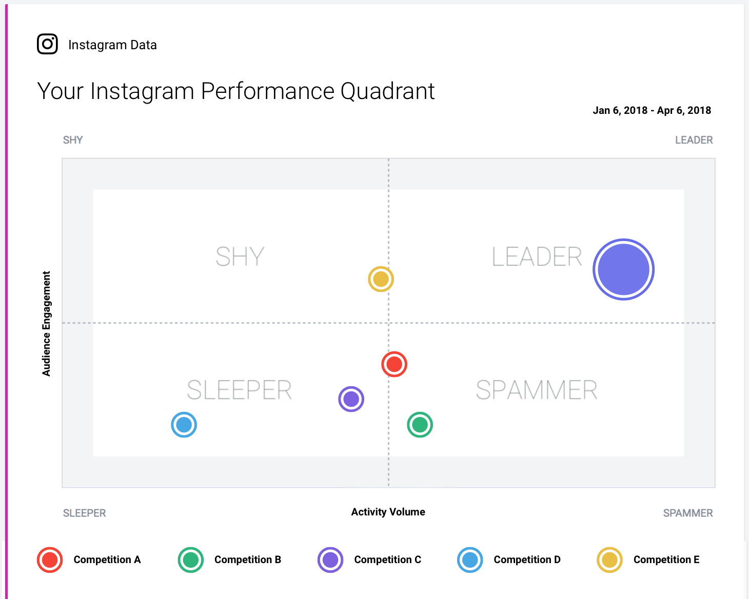Click the date range Jan 6 - Apr 6, 2018
Screen dimensions: 749x599
[652, 110]
